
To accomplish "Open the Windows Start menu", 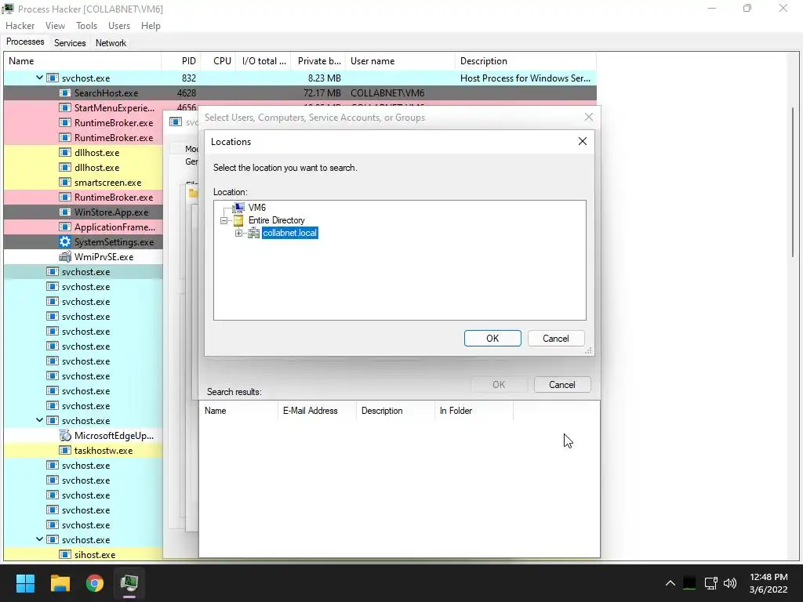I will [x=25, y=583].
